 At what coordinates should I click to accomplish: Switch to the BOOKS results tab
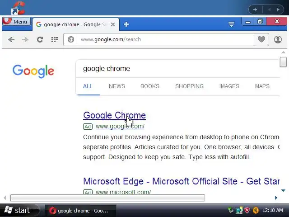point(150,86)
